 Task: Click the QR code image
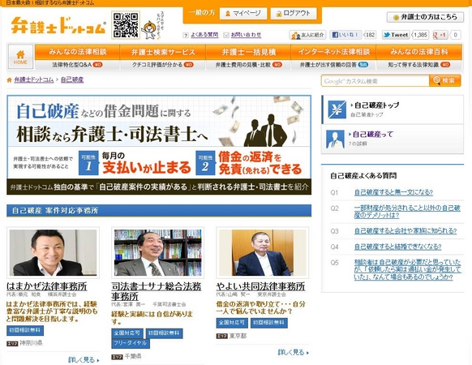click(x=126, y=25)
